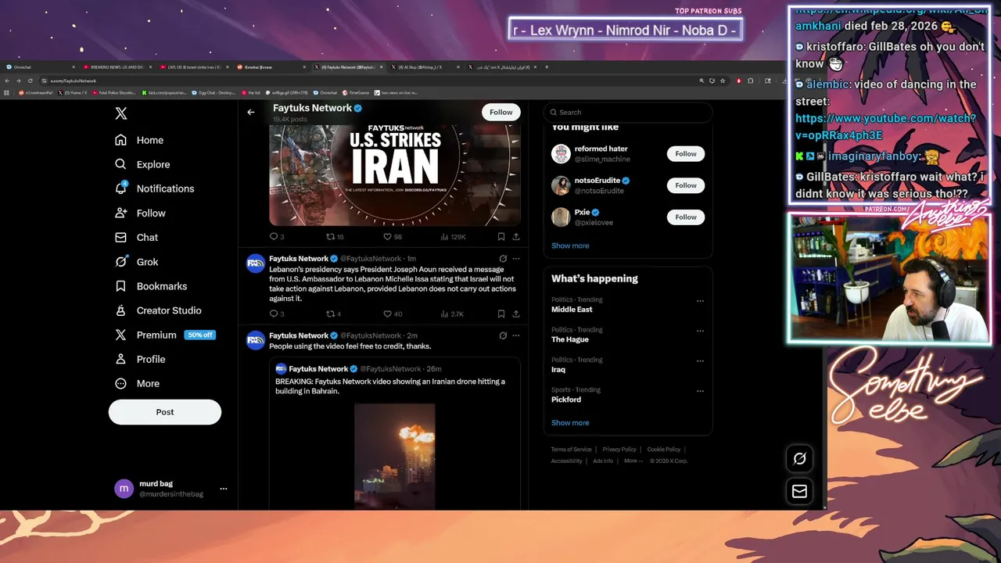Switch to the Omnichat browser tab
The width and height of the screenshot is (1001, 563).
point(39,67)
